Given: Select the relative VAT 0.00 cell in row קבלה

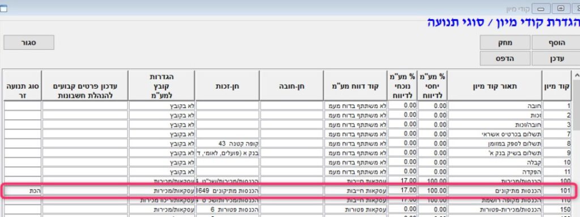Looking at the screenshot, I should tap(432, 162).
